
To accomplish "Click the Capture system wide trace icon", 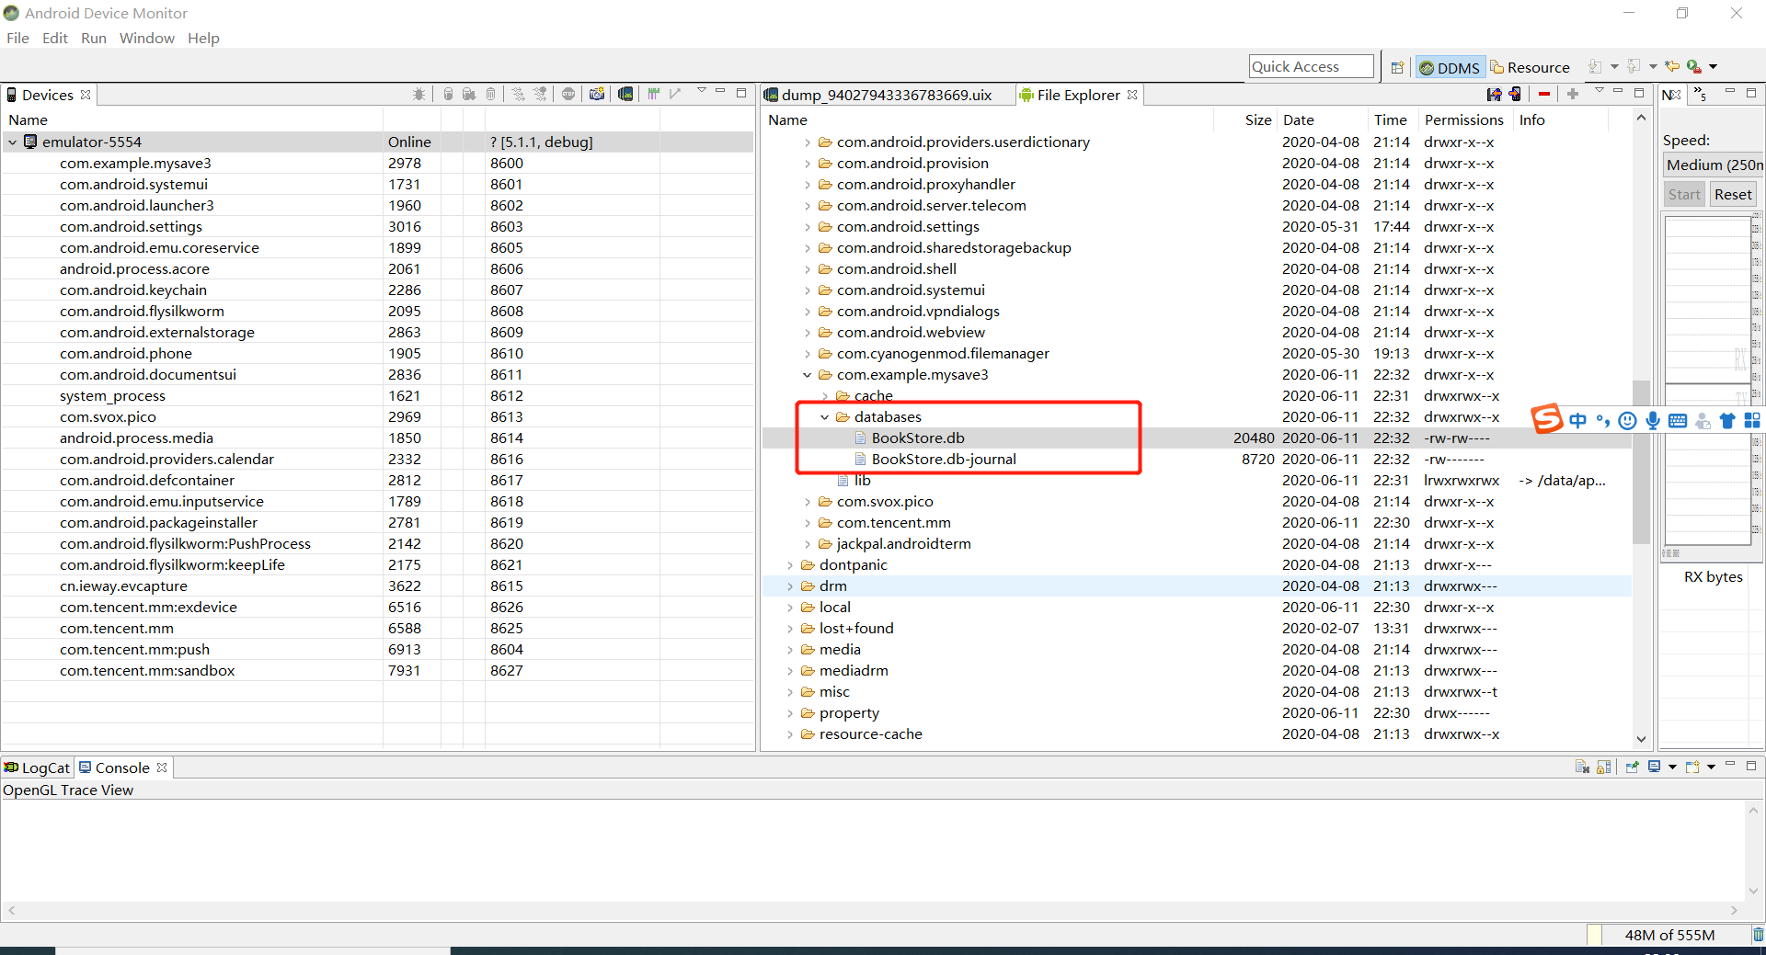I will pos(654,94).
